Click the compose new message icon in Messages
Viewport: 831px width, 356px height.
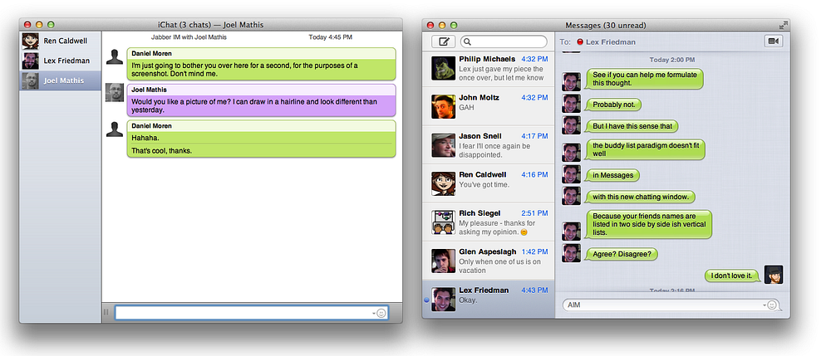tap(444, 41)
